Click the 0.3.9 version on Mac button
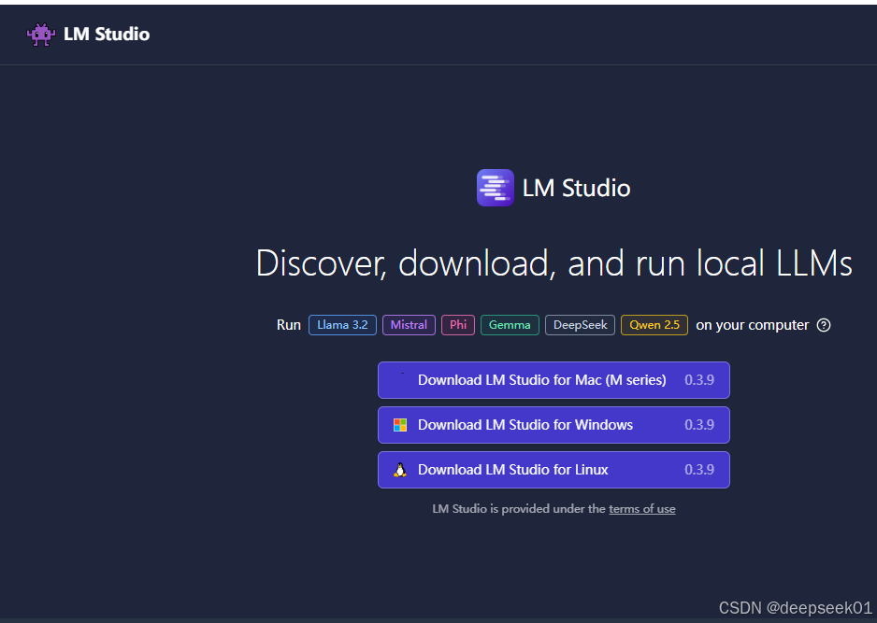 pyautogui.click(x=699, y=380)
